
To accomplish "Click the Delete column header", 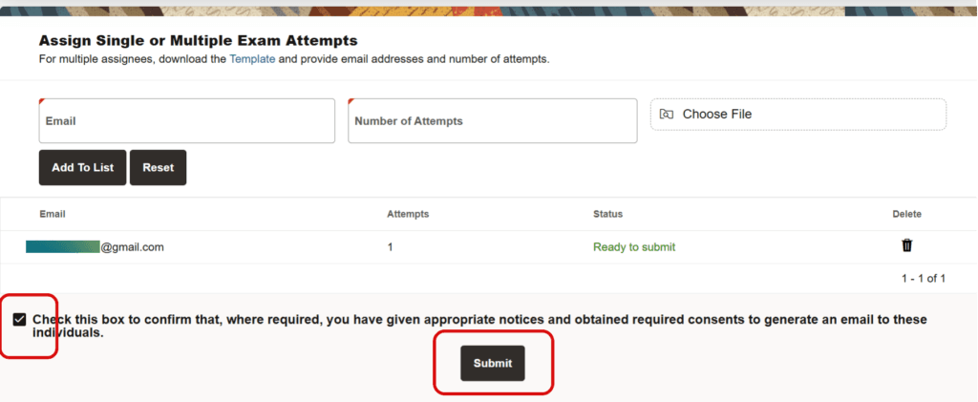I will (x=906, y=214).
